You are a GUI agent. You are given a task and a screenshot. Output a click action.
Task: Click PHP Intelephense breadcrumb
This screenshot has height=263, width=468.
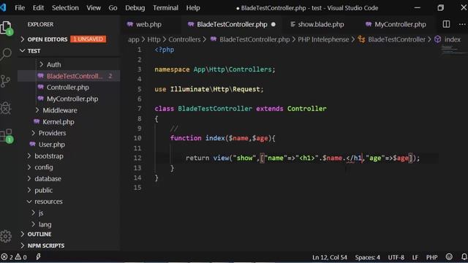pyautogui.click(x=323, y=39)
